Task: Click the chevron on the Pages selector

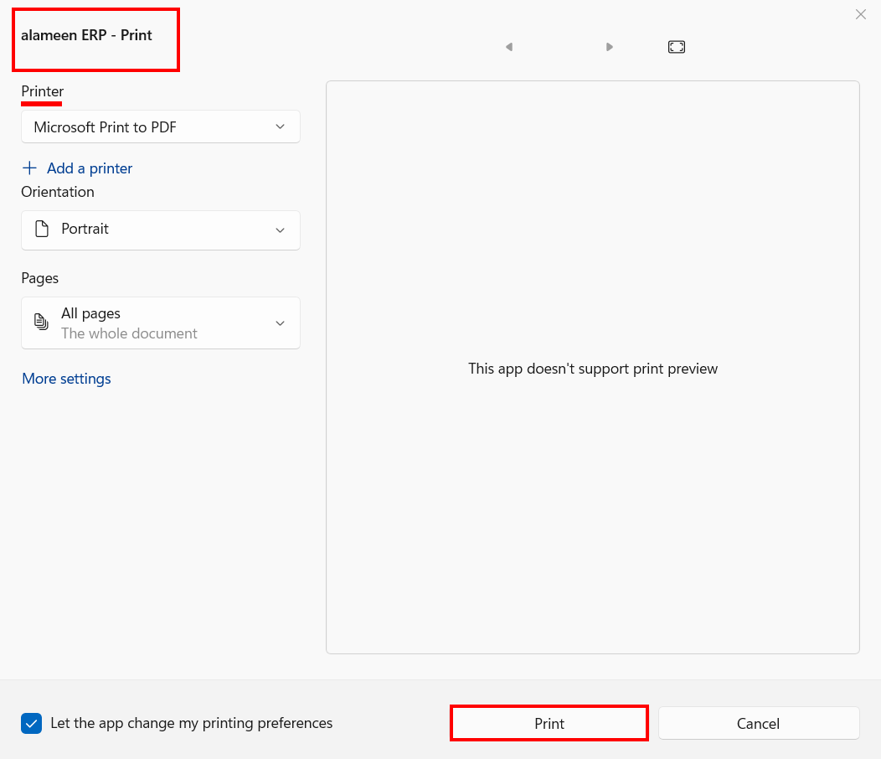Action: [x=281, y=323]
